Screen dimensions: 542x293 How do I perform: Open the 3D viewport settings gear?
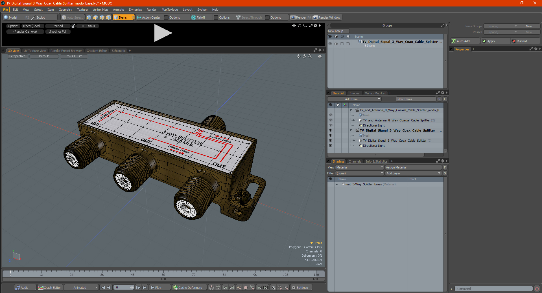coord(320,56)
